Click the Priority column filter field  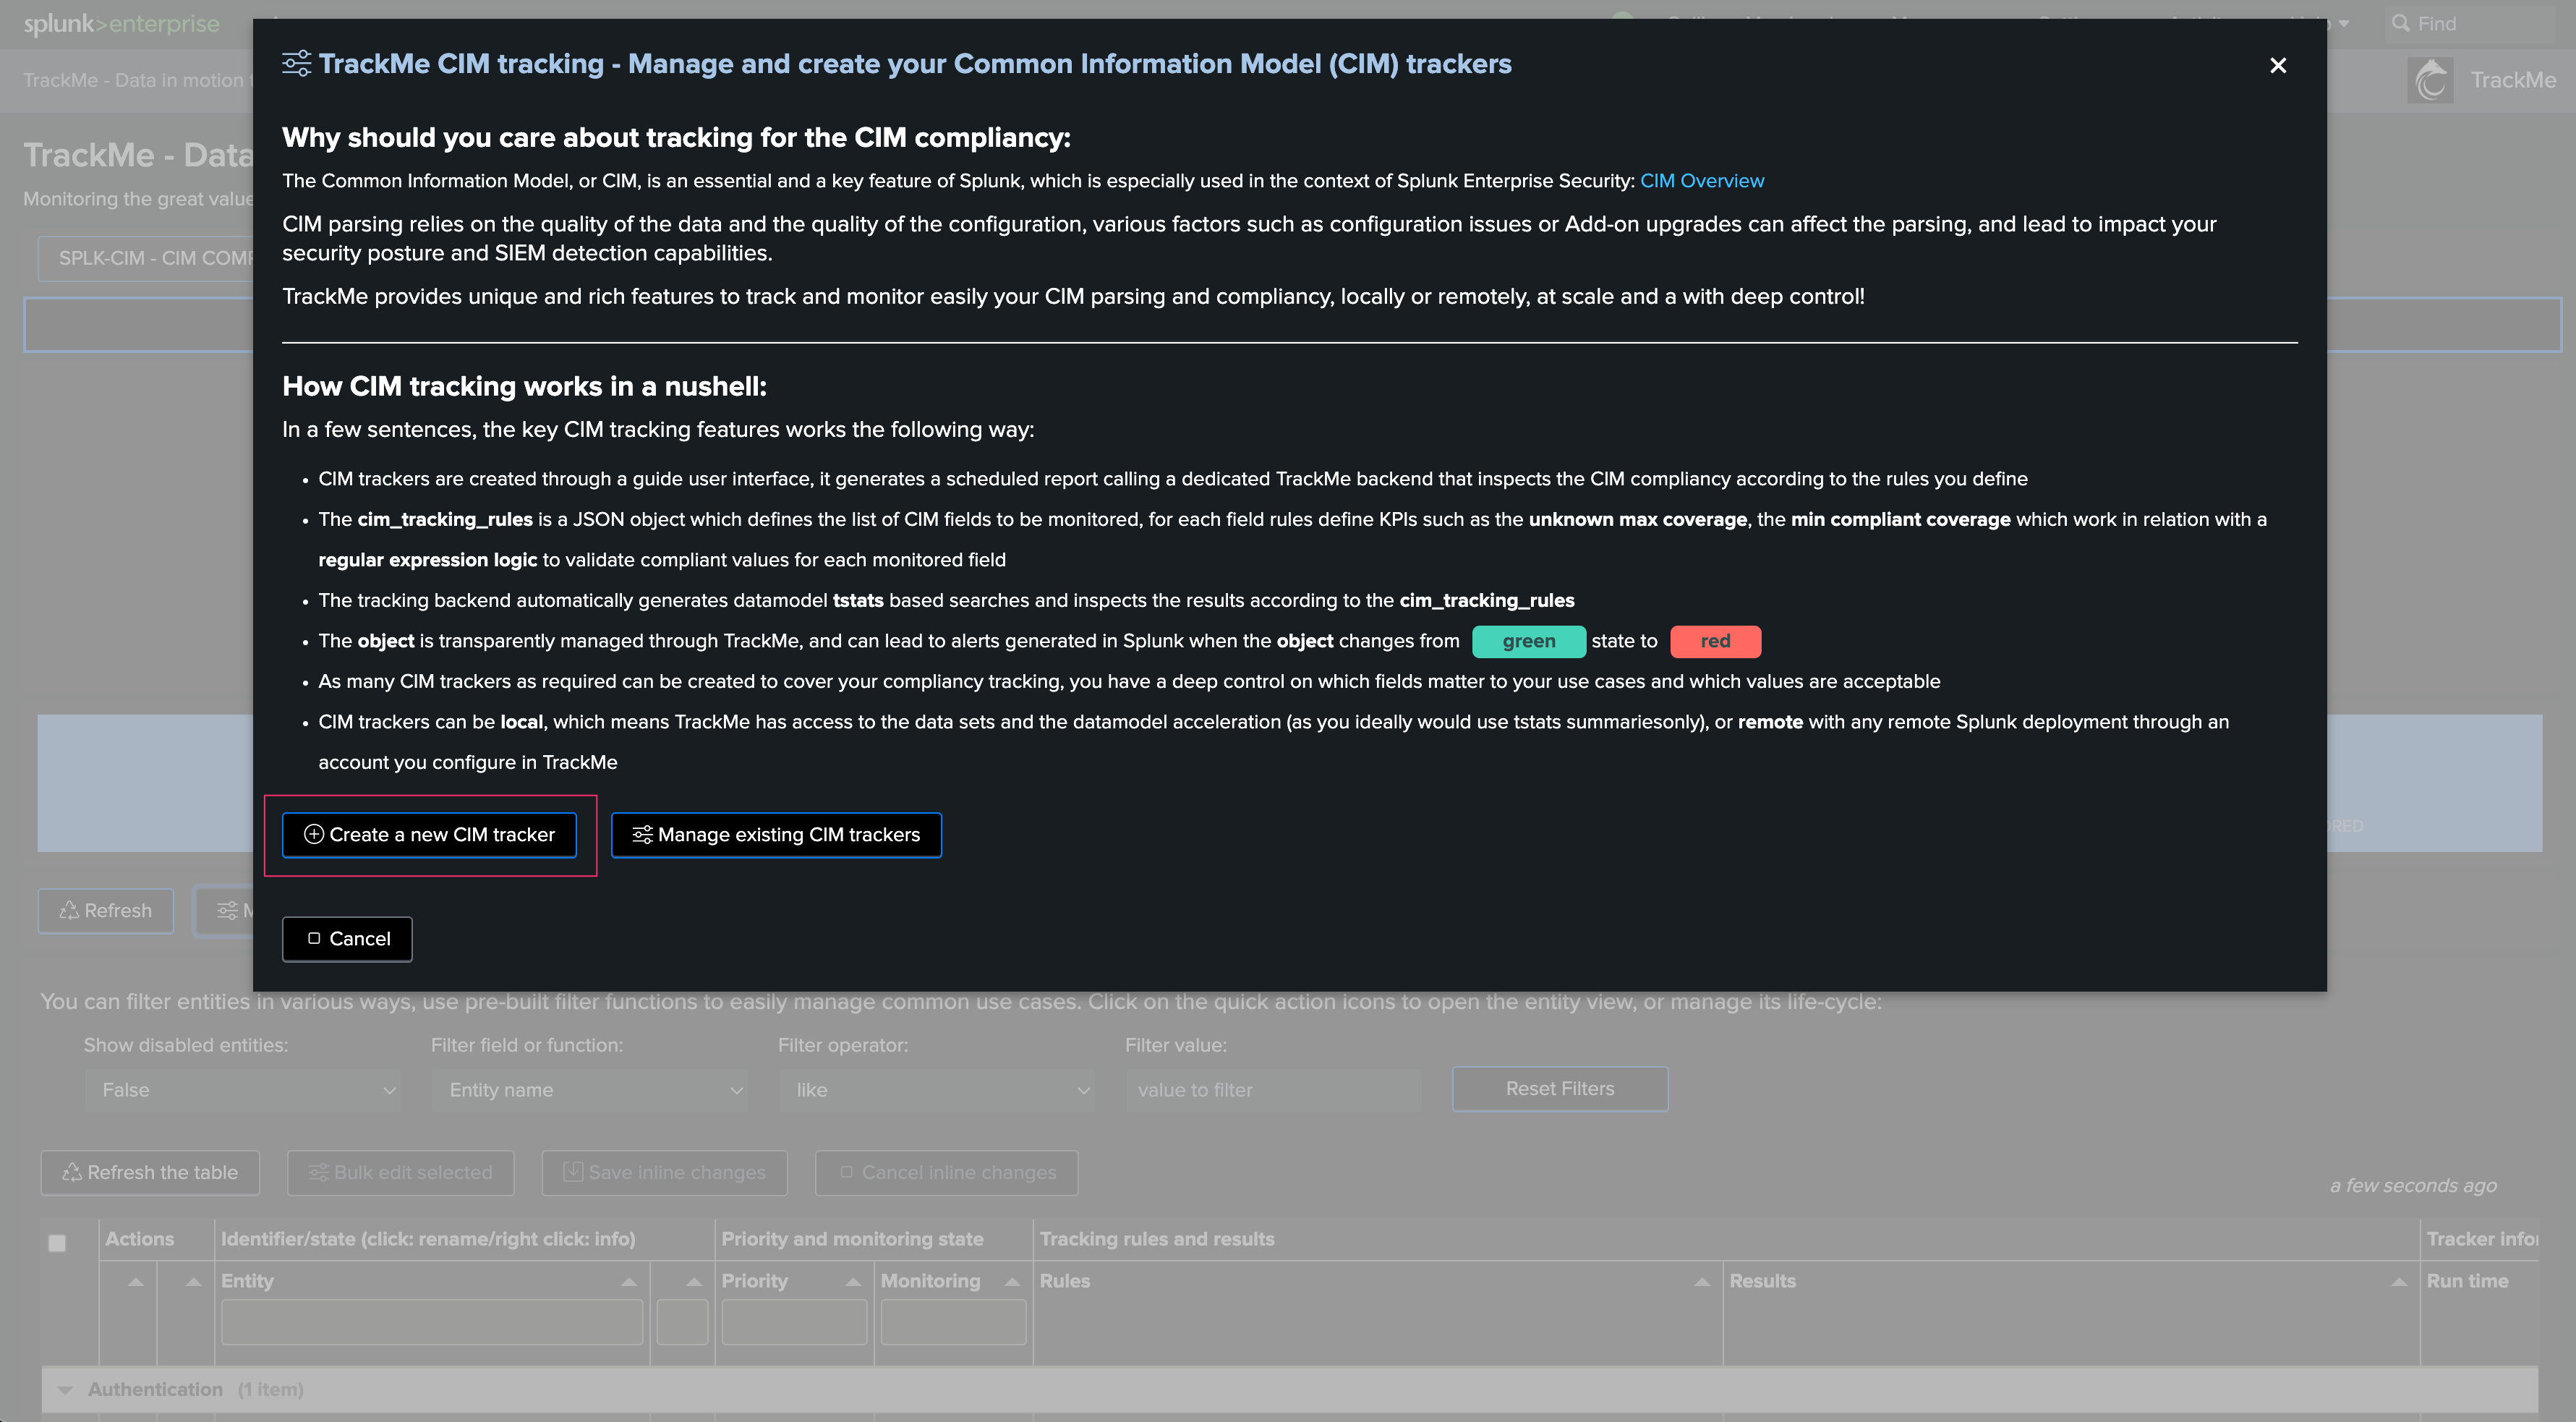pyautogui.click(x=794, y=1322)
